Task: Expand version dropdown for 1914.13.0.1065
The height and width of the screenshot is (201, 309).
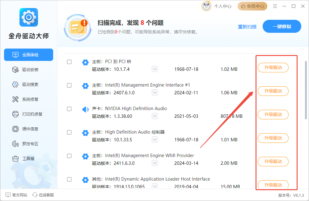Action: (155, 186)
